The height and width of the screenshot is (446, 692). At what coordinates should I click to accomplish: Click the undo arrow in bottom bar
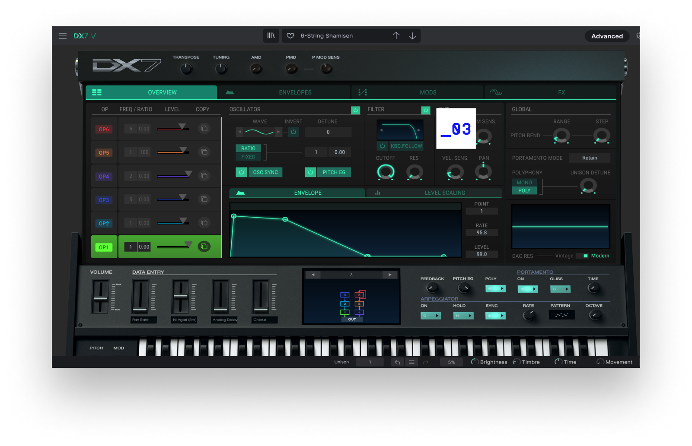[397, 362]
